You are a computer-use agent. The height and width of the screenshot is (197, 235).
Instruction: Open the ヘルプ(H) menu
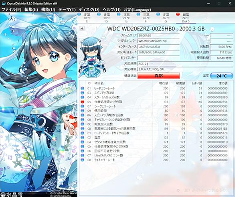coord(111,10)
